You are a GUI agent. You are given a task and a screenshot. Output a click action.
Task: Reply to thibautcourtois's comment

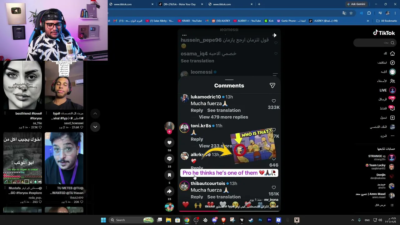[197, 197]
